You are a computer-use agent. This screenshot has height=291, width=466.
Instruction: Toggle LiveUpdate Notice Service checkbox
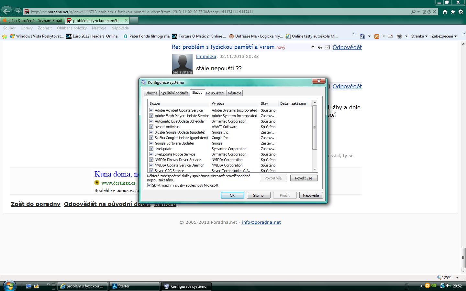[151, 154]
